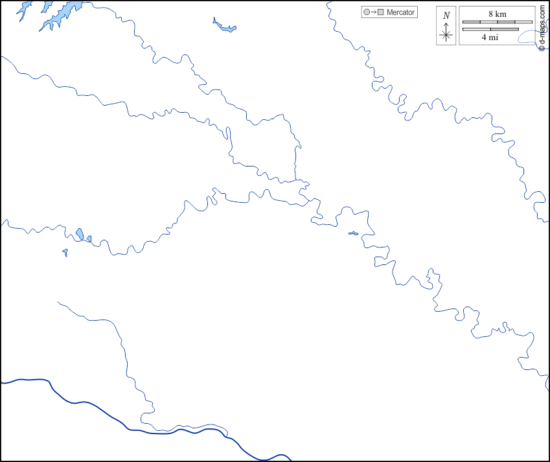Click the kilometer scale bar

[x=497, y=22]
